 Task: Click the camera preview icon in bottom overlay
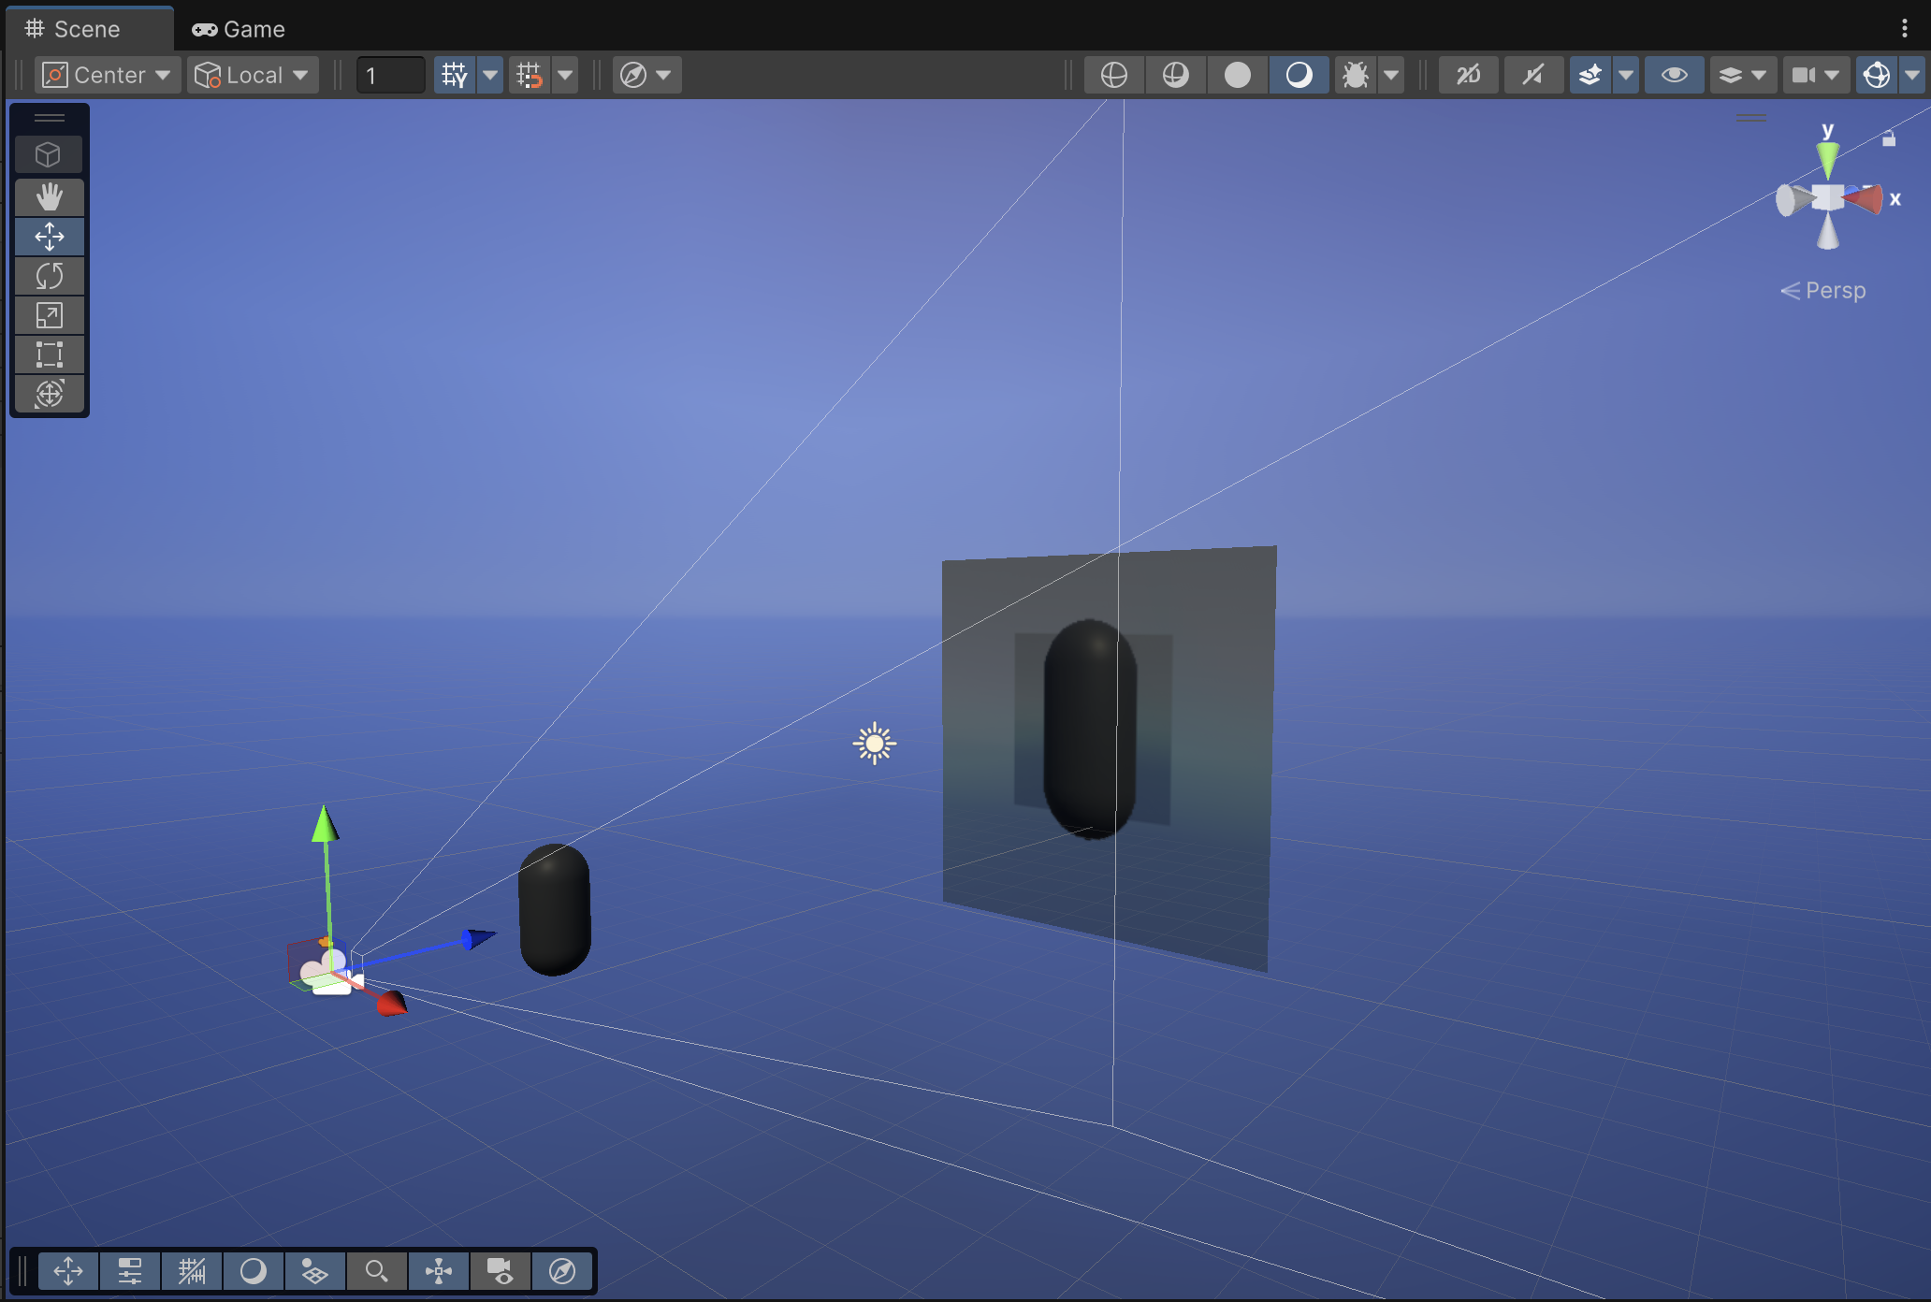[500, 1271]
